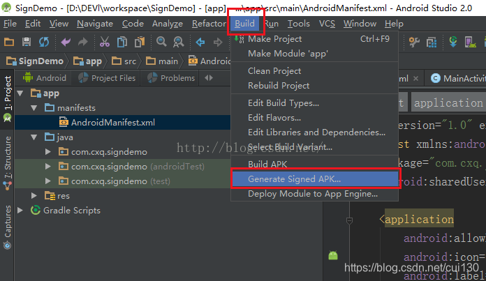The width and height of the screenshot is (486, 281).
Task: Open the Analyze menu
Action: pyautogui.click(x=168, y=24)
